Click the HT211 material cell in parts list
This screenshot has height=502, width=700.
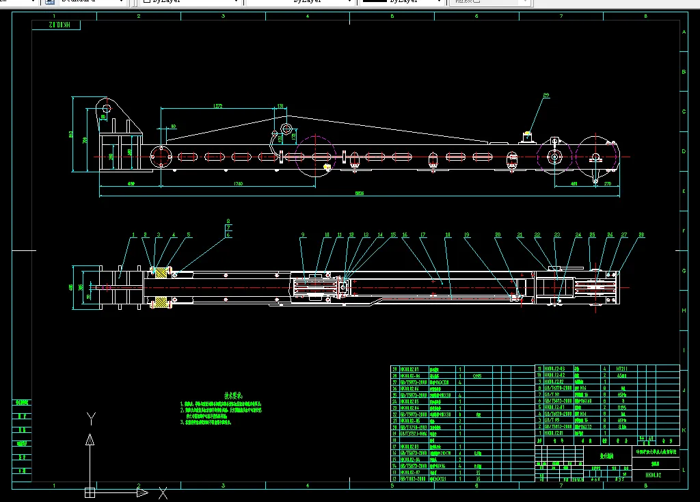[x=622, y=369]
